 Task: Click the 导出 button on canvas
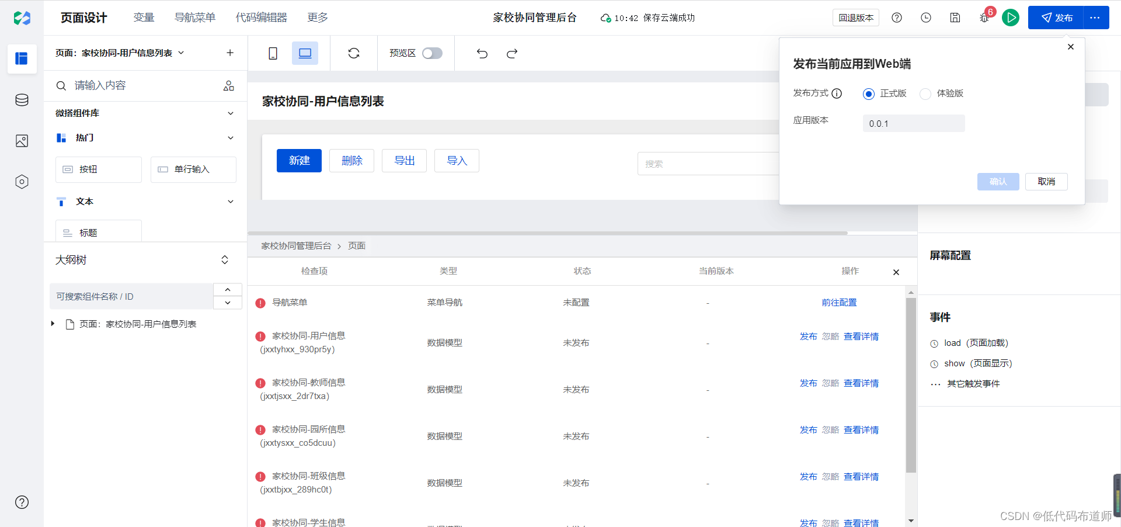pyautogui.click(x=404, y=161)
